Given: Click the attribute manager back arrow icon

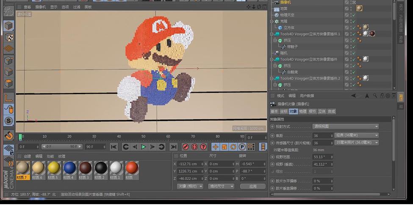Looking at the screenshot, I should tap(354, 96).
